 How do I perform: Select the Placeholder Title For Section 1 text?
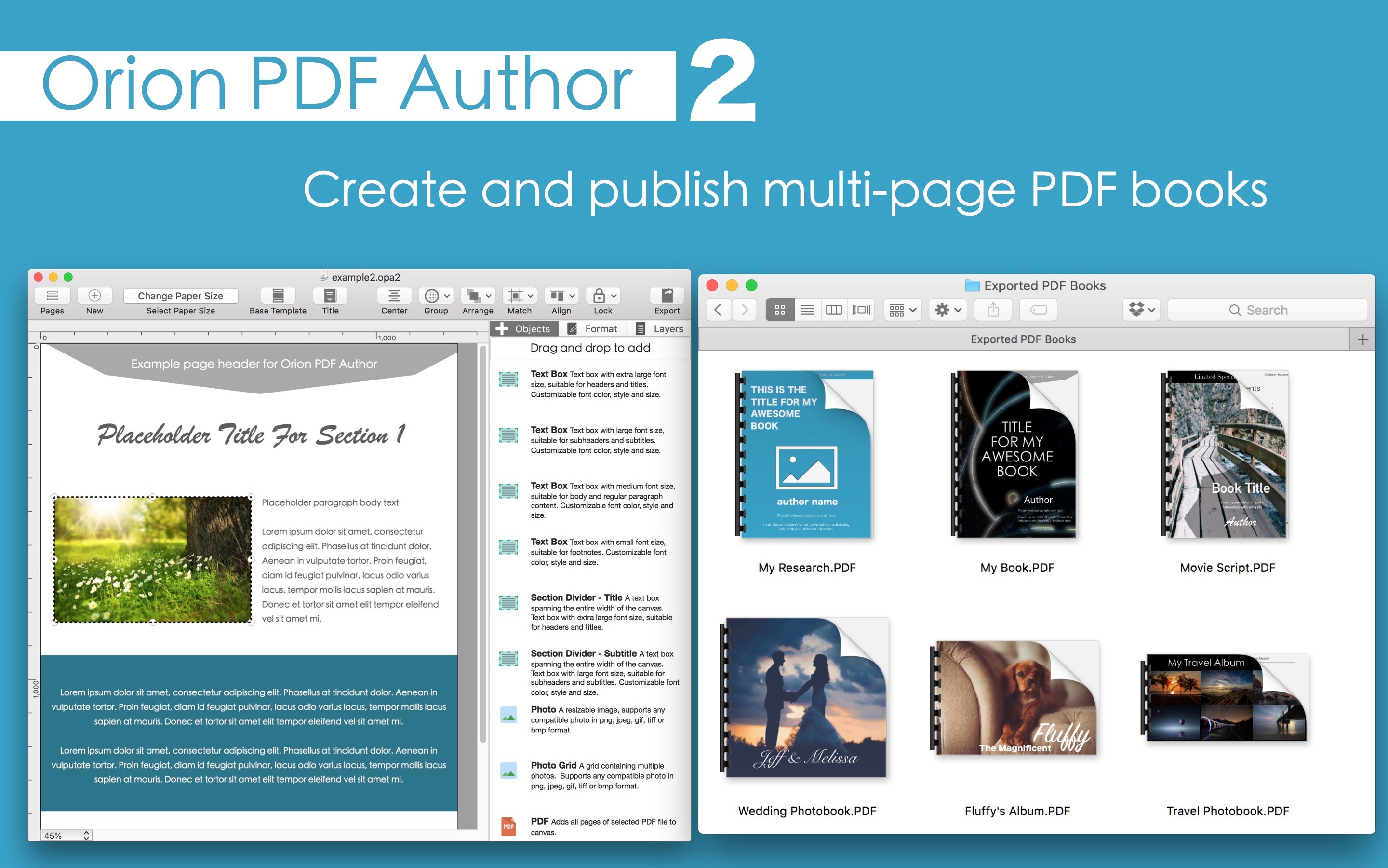click(x=251, y=434)
